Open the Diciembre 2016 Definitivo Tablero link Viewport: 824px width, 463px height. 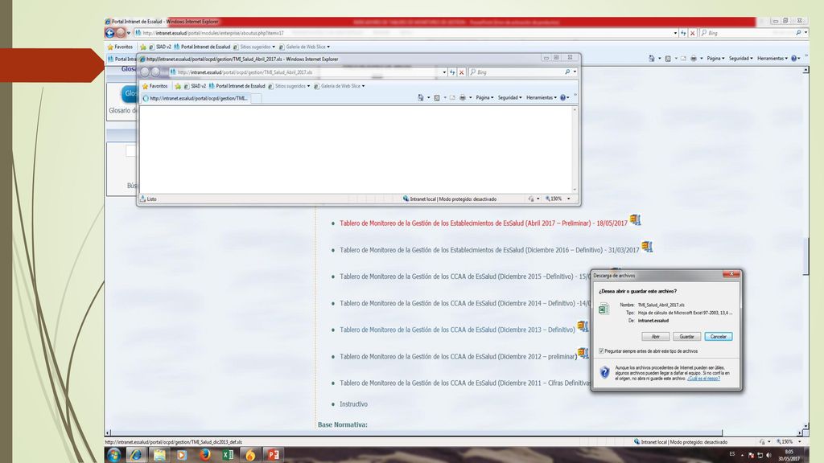coord(489,250)
